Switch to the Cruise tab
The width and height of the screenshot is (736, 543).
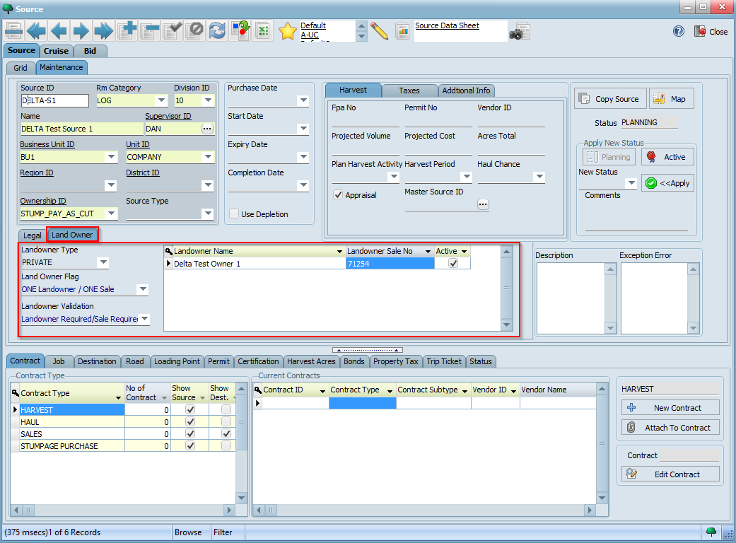click(56, 51)
